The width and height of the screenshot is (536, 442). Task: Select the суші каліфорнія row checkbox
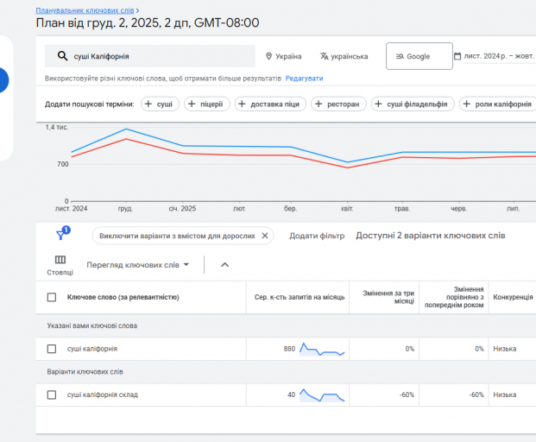52,349
